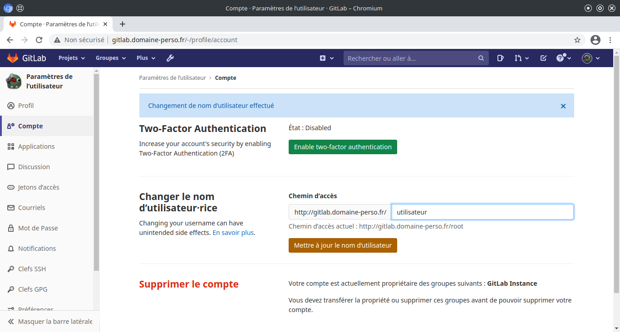Dismiss the username change notification
The height and width of the screenshot is (332, 620).
563,106
